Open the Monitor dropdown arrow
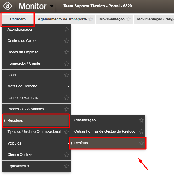174x183 pixels. click(x=52, y=6)
